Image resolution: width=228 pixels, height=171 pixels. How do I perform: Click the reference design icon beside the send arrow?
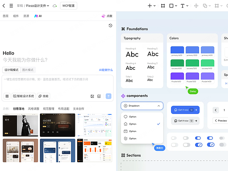click(99, 96)
